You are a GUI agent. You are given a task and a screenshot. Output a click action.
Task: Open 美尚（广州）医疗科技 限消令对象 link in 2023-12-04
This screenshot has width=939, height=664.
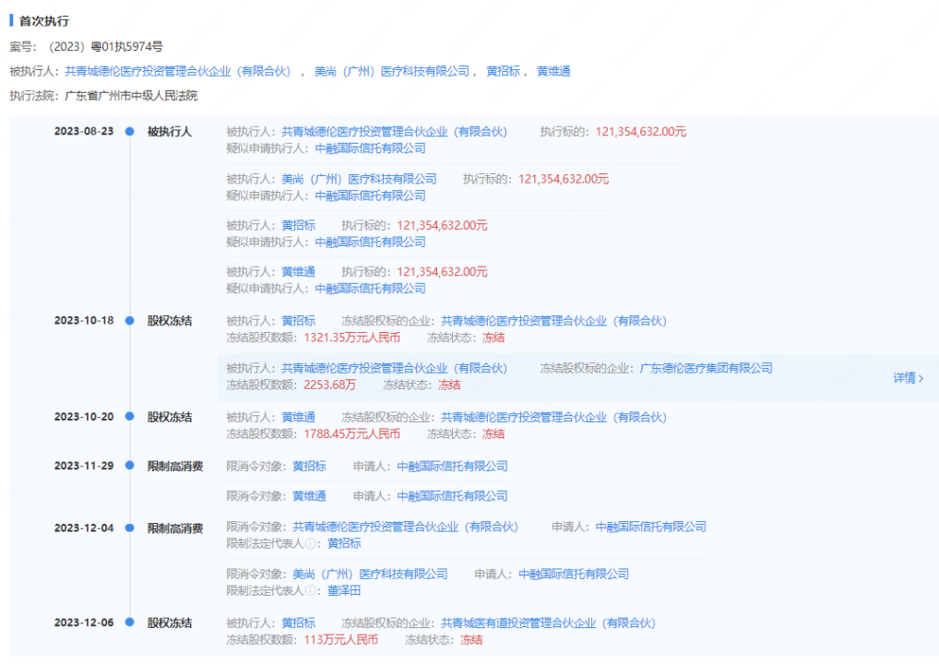point(370,575)
